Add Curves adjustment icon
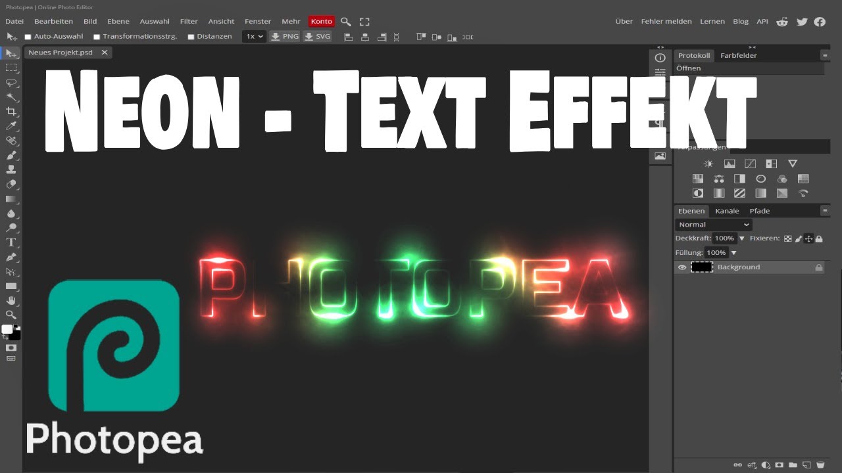This screenshot has height=473, width=842. (751, 164)
